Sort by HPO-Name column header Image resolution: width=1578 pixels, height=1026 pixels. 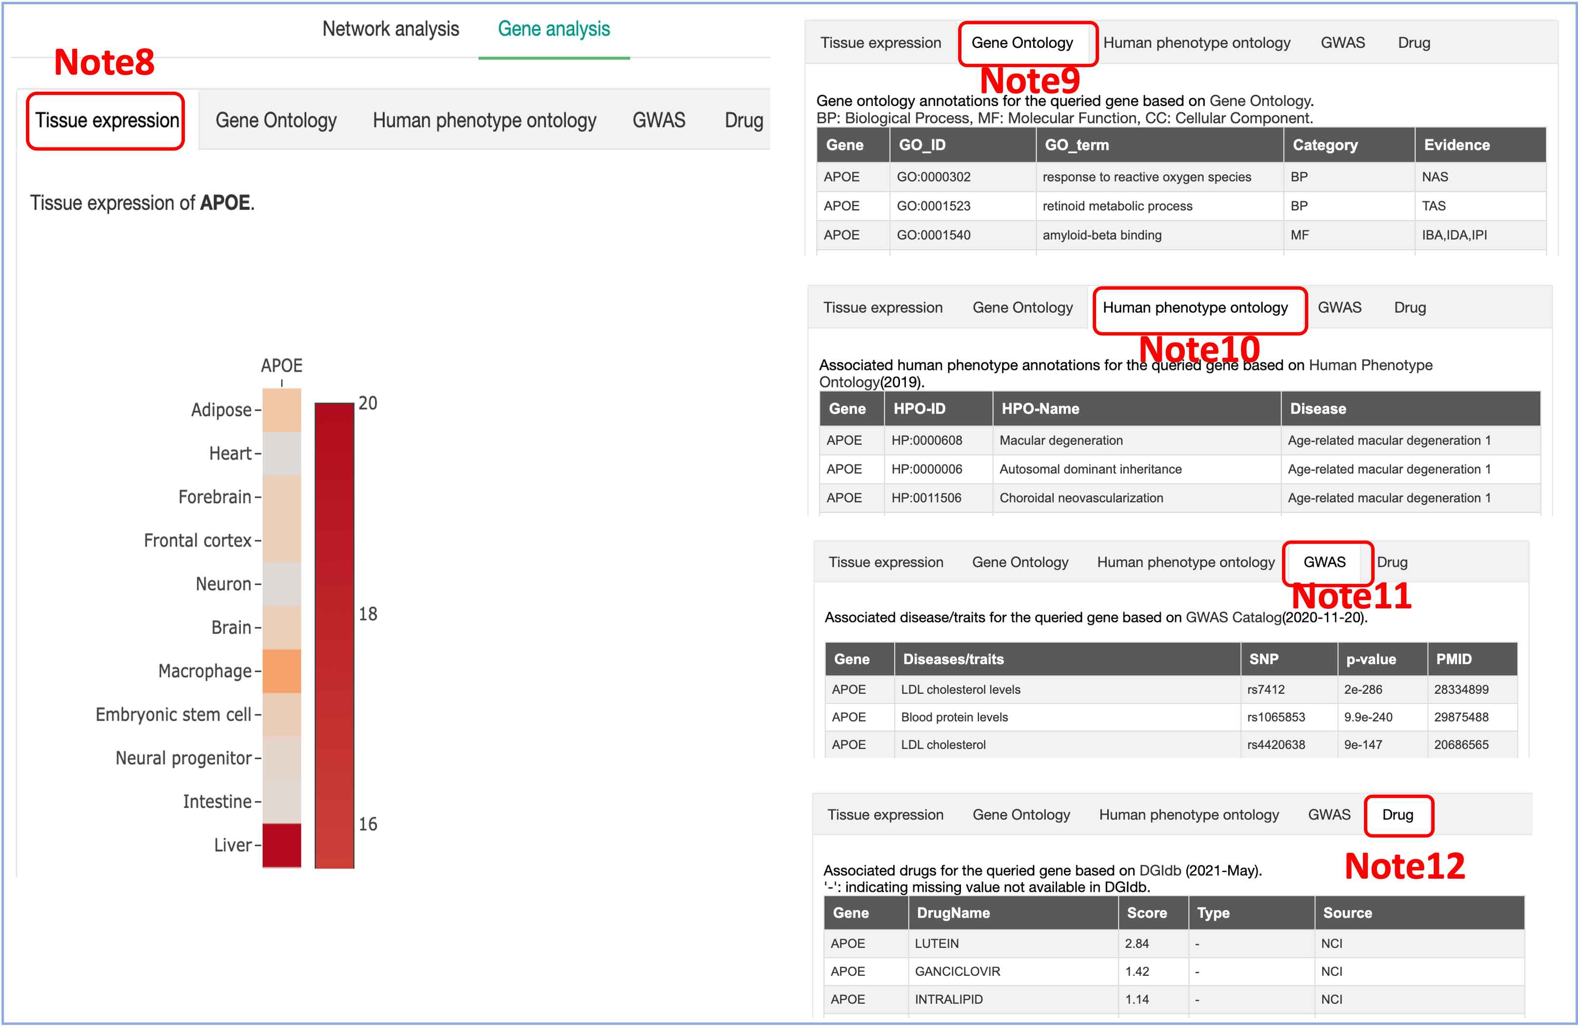1137,408
